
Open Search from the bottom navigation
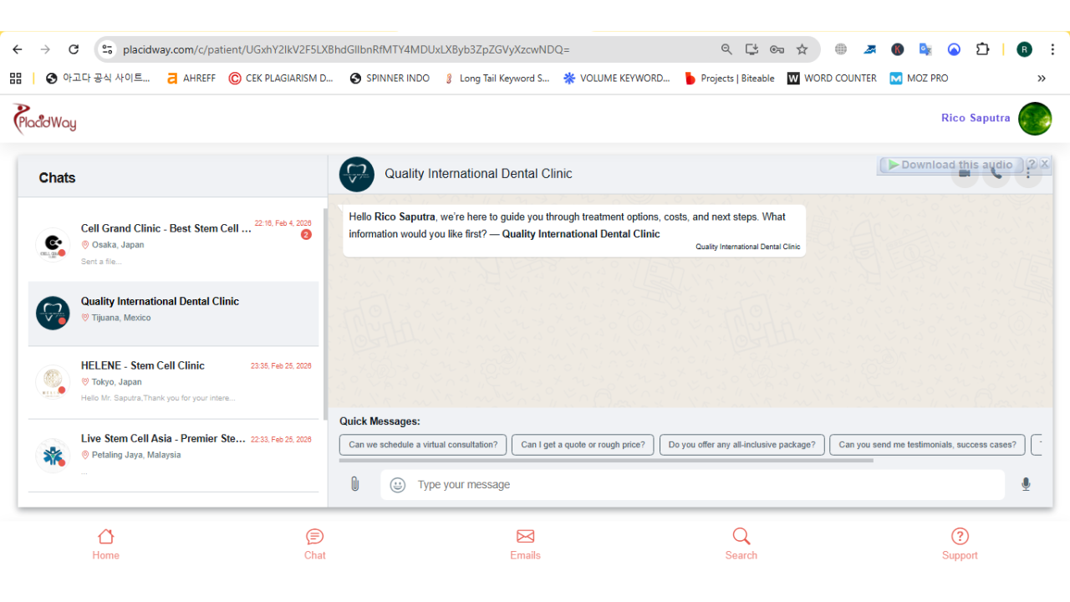[x=741, y=543]
